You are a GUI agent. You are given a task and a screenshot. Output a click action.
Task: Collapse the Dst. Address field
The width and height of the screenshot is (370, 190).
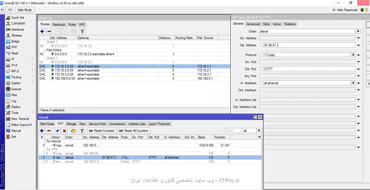coord(358,45)
